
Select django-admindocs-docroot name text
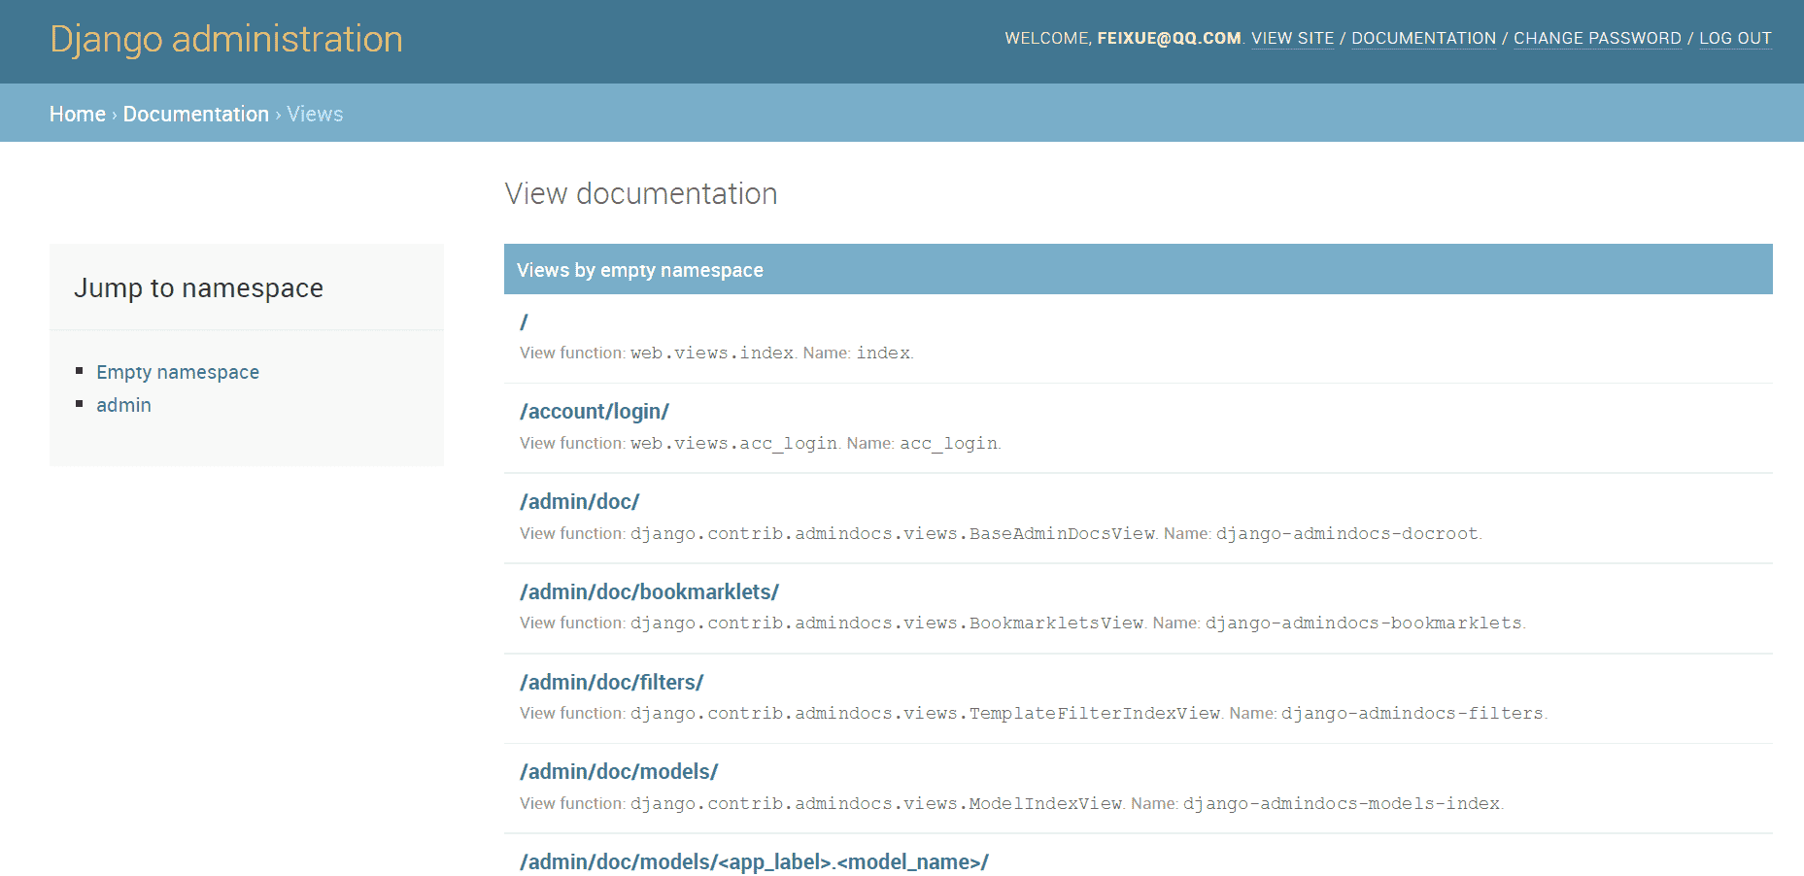click(x=1347, y=534)
